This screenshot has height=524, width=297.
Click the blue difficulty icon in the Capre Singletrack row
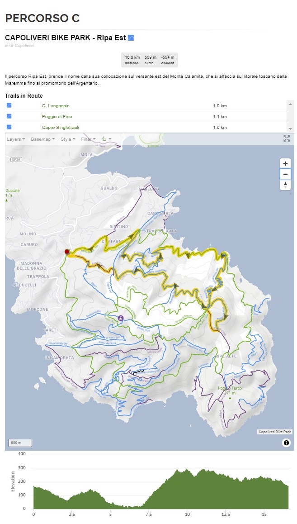pos(9,127)
